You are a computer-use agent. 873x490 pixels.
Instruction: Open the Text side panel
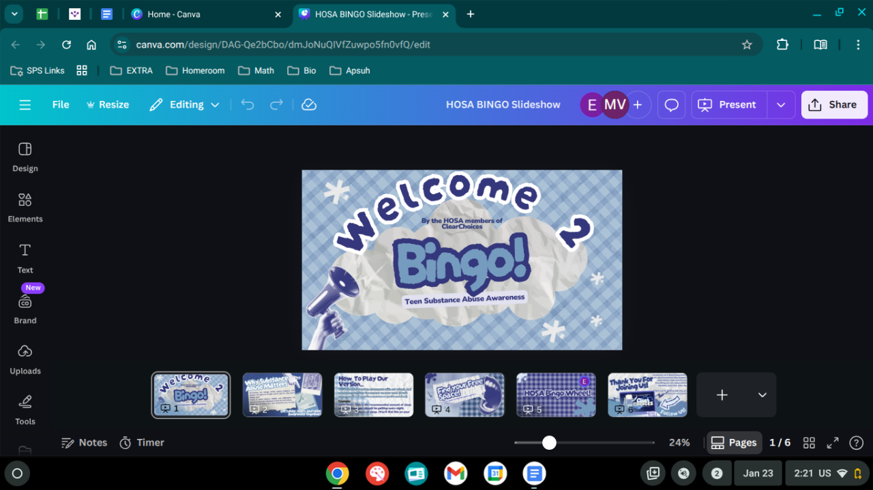[25, 258]
